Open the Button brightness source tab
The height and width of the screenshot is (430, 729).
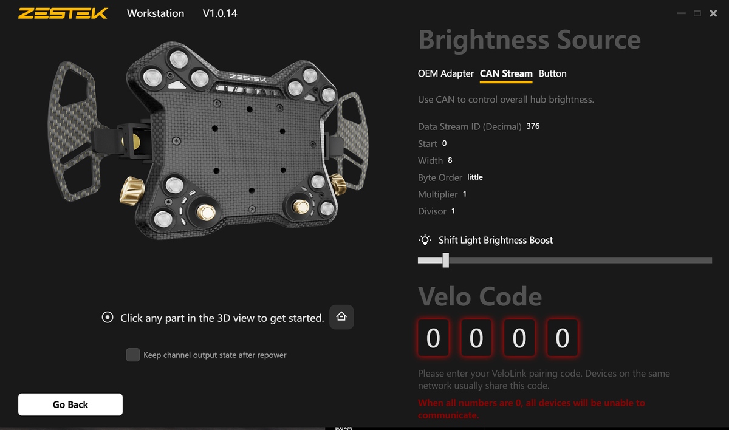pos(553,73)
